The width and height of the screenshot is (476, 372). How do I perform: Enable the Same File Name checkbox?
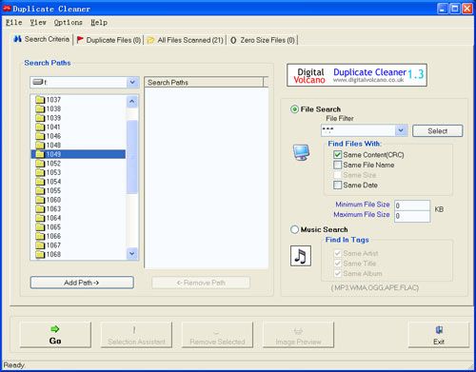pyautogui.click(x=337, y=165)
